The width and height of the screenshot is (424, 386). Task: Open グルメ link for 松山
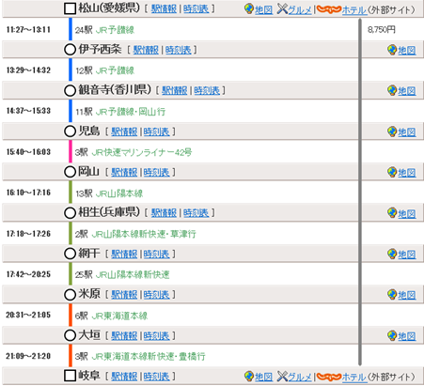[300, 10]
